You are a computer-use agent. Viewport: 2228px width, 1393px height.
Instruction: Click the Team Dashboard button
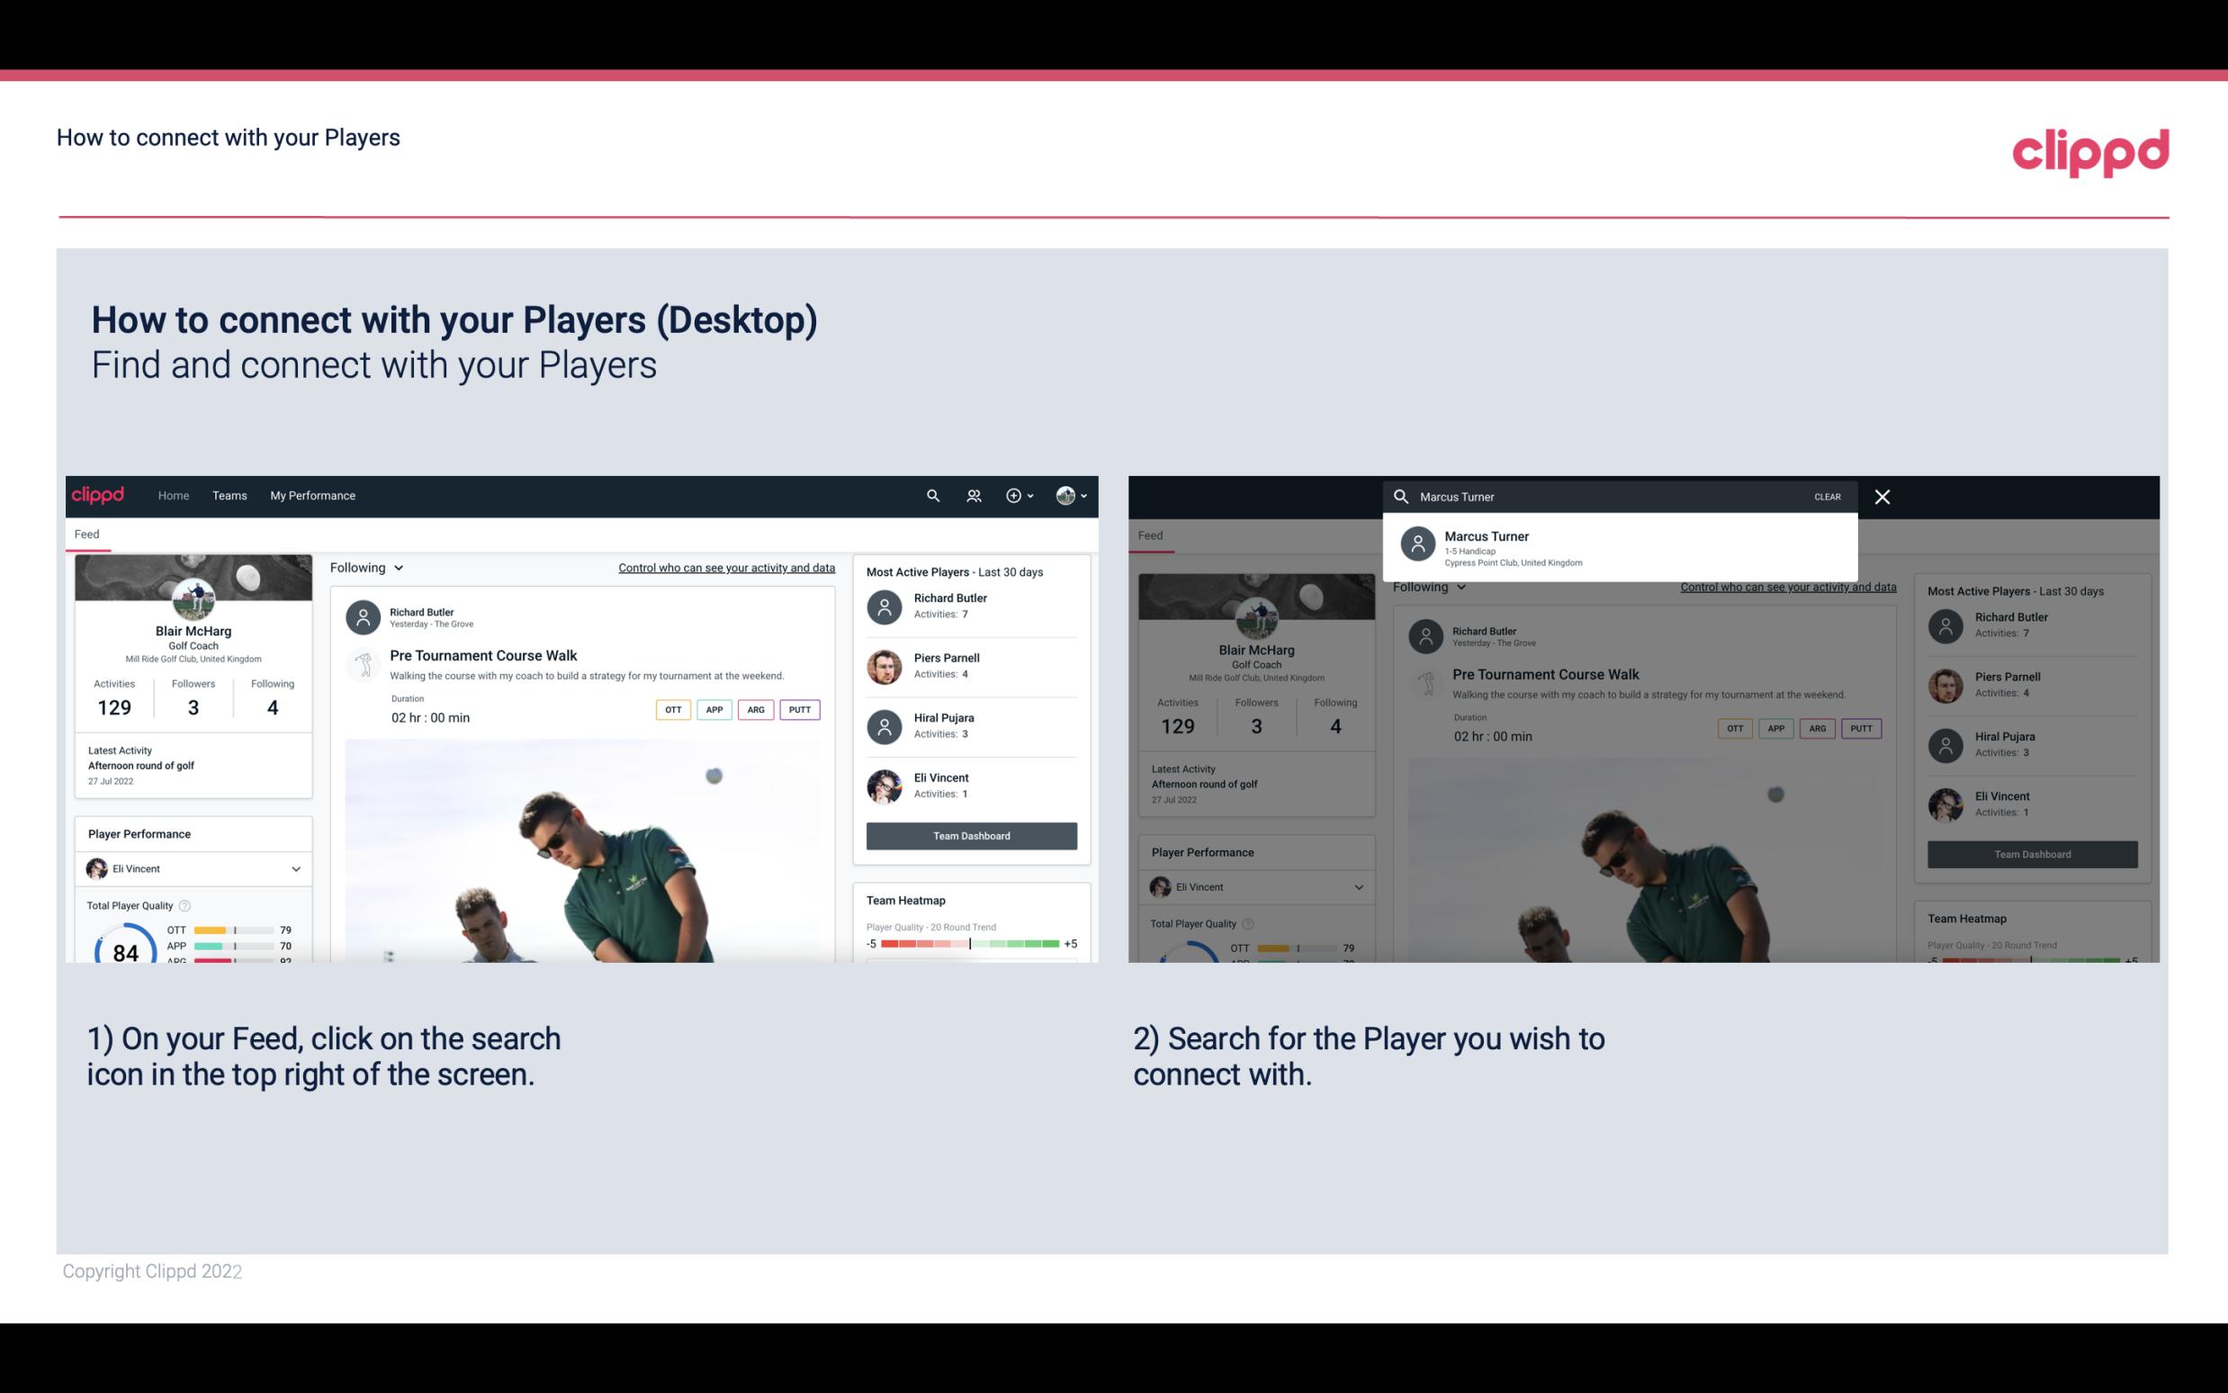(970, 834)
